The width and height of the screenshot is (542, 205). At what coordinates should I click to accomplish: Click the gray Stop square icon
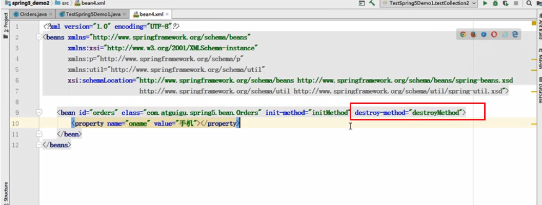pyautogui.click(x=516, y=3)
